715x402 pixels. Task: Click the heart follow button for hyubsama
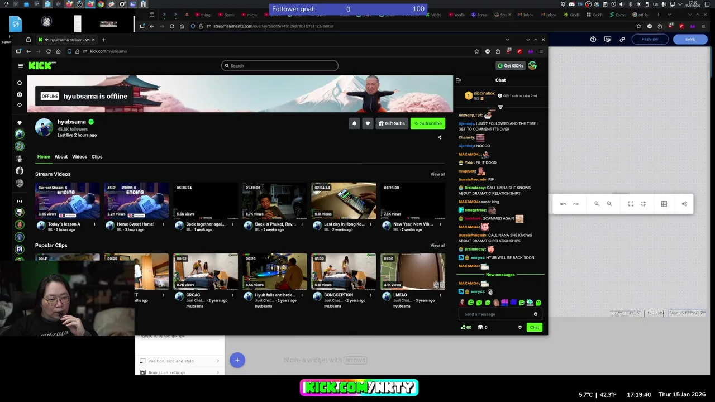(368, 123)
